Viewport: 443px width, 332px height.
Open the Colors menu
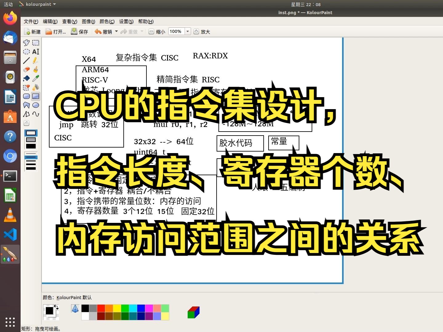tap(107, 22)
